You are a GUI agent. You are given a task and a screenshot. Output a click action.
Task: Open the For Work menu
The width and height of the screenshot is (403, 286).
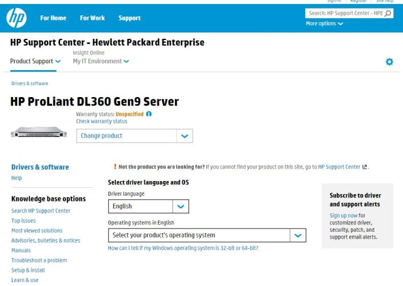92,18
